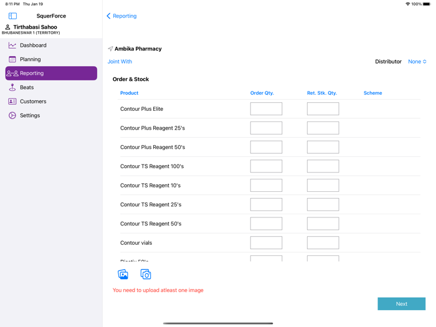Viewport: 436px width, 327px height.
Task: Tap the Joint With link
Action: point(120,62)
